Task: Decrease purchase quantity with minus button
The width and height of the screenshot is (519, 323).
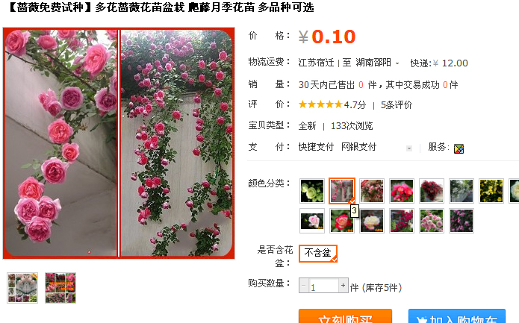Action: [303, 285]
